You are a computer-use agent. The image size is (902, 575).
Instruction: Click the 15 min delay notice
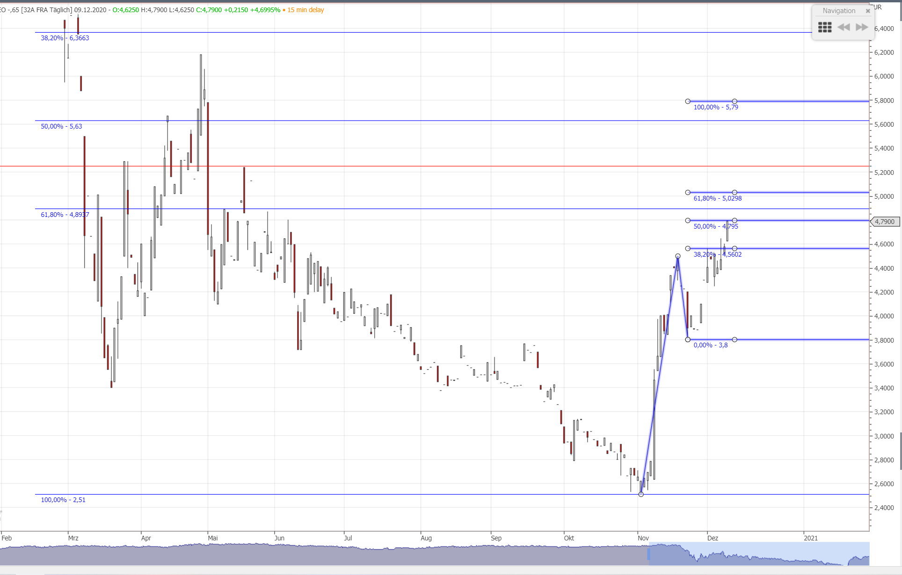click(x=306, y=10)
